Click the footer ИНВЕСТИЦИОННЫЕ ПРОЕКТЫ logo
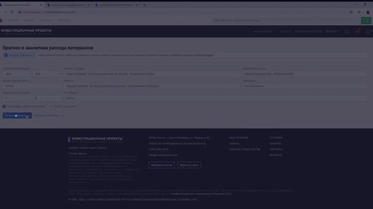 point(96,139)
